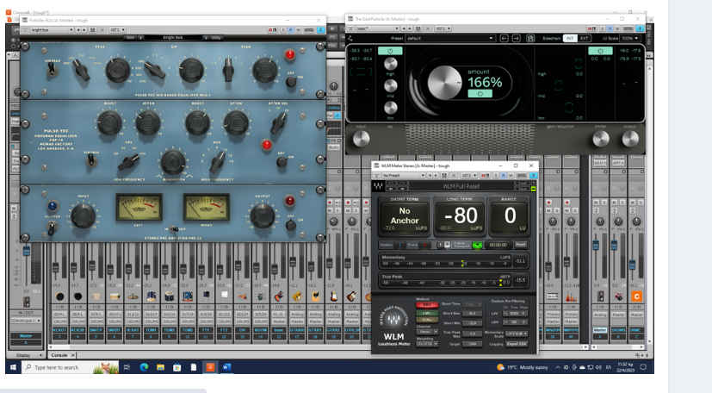Click the God Particle input knob
Screen dimensions: 712x393
361,139
